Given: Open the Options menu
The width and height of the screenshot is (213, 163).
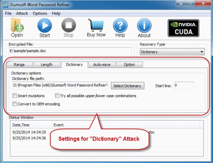Looking at the screenshot, I should (x=40, y=13).
